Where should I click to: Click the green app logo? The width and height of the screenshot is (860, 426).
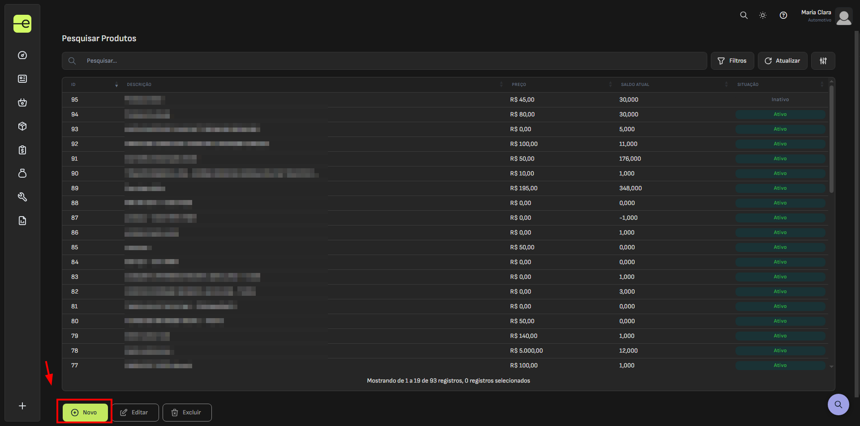22,24
